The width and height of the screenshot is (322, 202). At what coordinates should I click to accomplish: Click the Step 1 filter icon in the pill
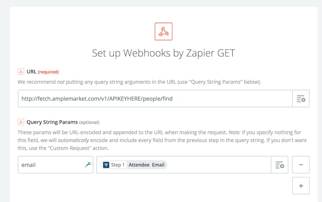[106, 165]
